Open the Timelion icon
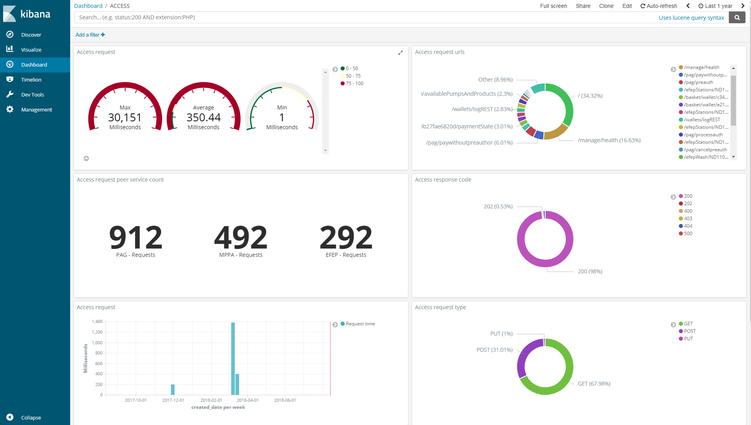Viewport: 751px width, 425px height. point(10,79)
